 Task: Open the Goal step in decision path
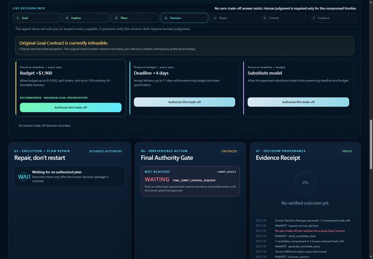click(x=37, y=18)
